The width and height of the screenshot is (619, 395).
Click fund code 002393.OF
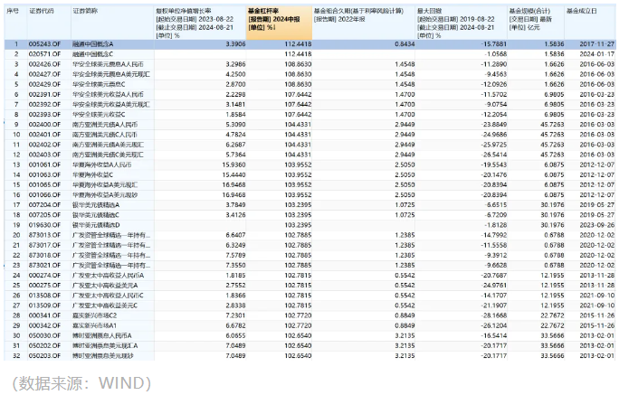(x=44, y=114)
